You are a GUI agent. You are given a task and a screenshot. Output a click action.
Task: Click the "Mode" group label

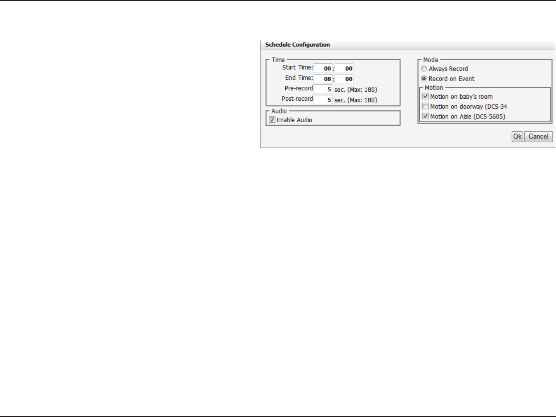coord(431,60)
